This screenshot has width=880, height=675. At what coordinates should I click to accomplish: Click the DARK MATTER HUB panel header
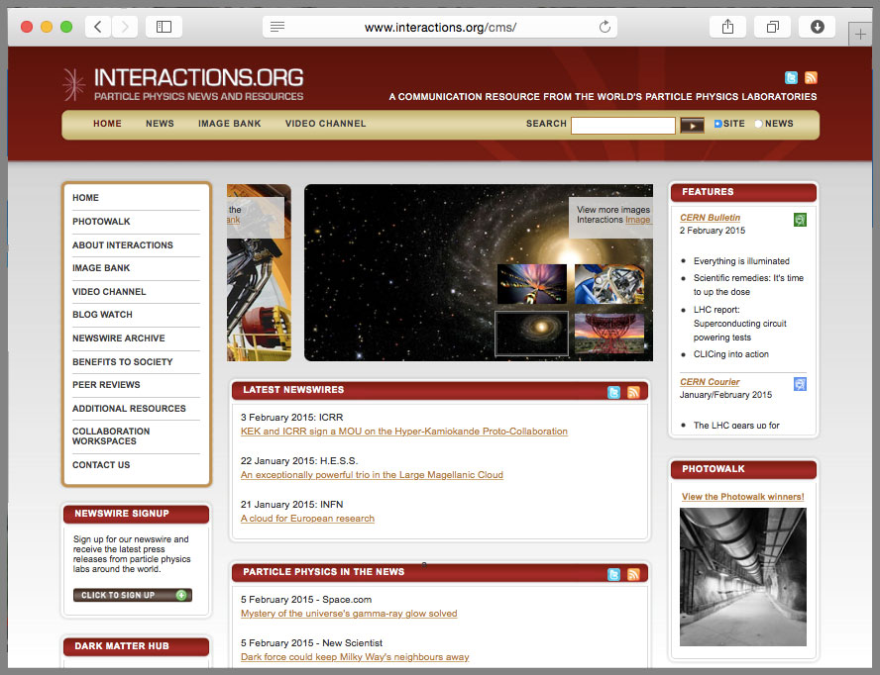(x=136, y=646)
